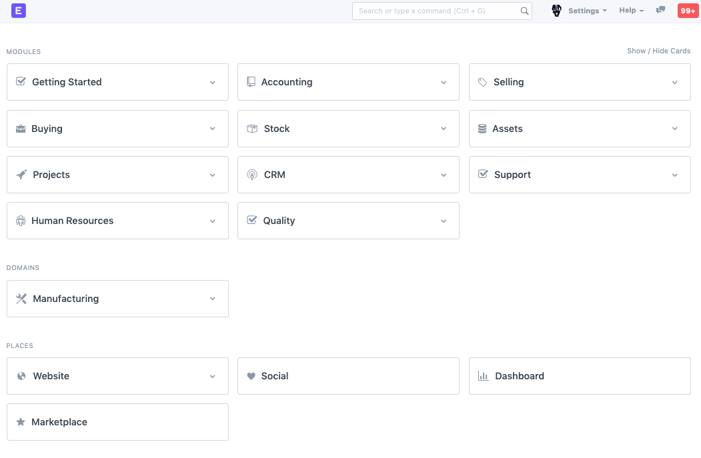
Task: Click the Accounting book icon
Action: pyautogui.click(x=251, y=82)
